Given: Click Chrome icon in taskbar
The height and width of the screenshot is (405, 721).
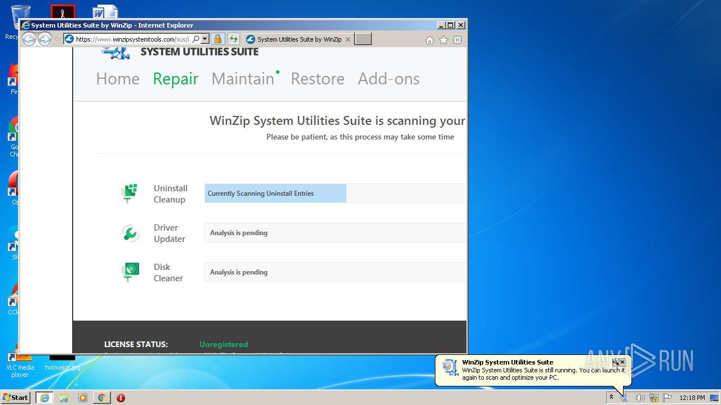Looking at the screenshot, I should [101, 398].
